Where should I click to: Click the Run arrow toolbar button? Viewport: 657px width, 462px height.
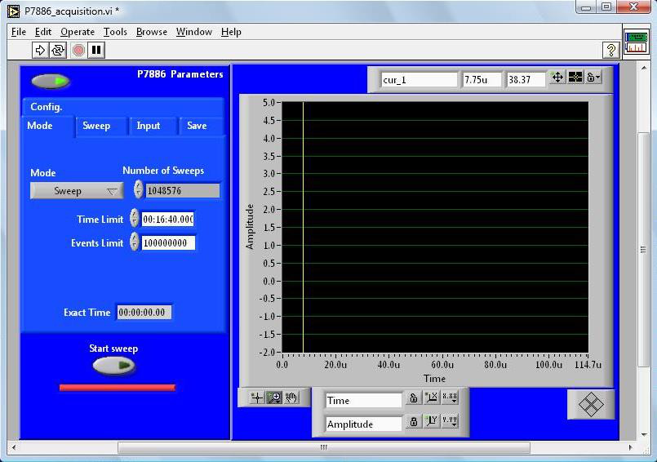(x=41, y=51)
